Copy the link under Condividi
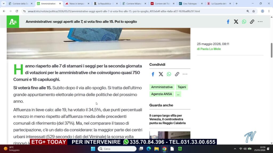The height and width of the screenshot is (153, 273). (x=177, y=74)
